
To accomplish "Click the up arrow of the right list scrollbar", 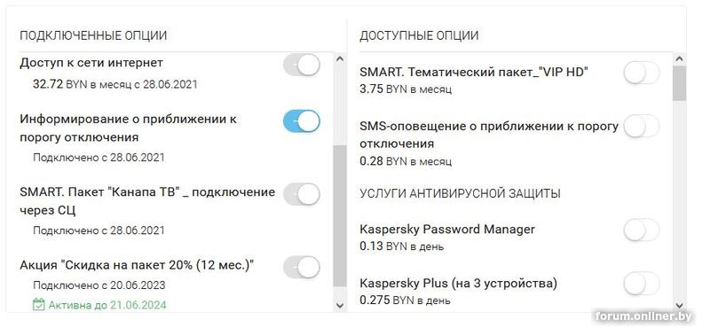I will tap(679, 58).
